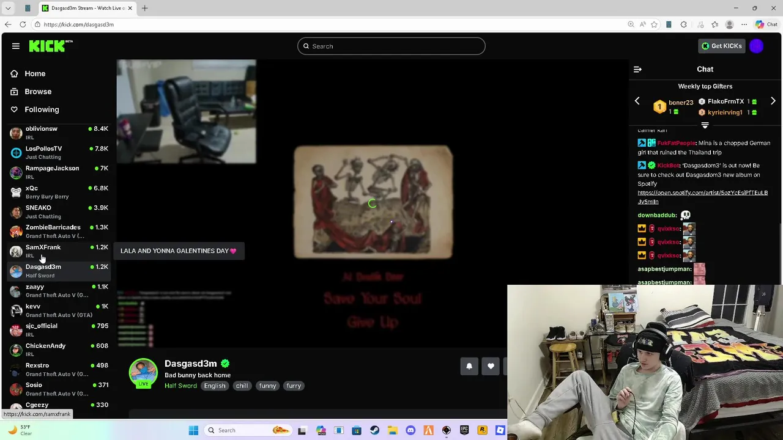
Task: Open a new browser tab
Action: click(145, 8)
